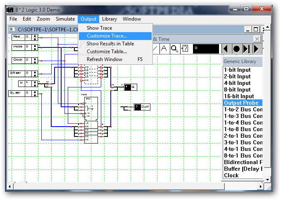
Task: Click the stepper arrows of Clock input
Action: [35, 61]
